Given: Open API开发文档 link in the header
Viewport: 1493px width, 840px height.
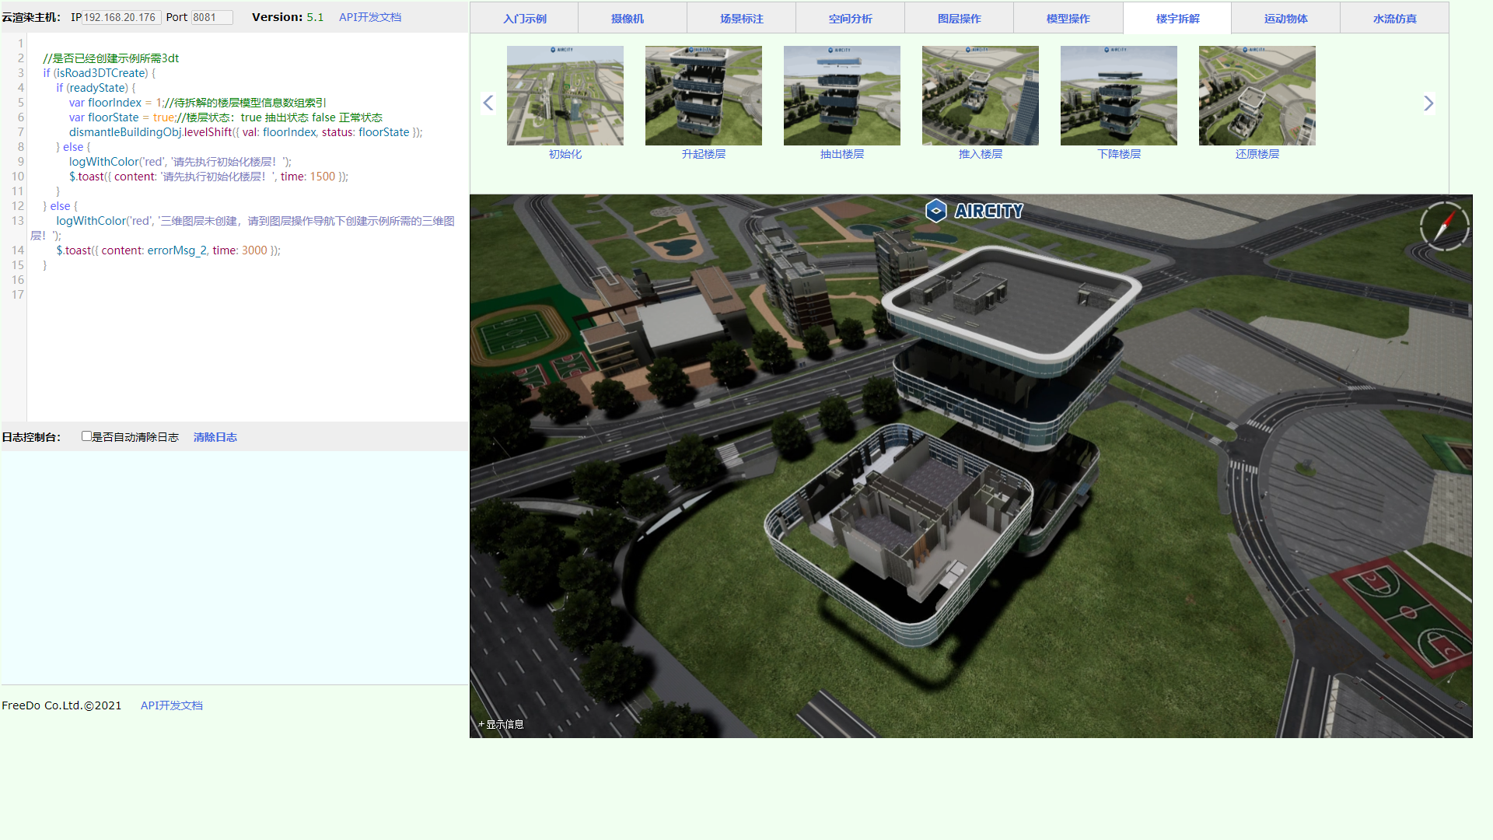Looking at the screenshot, I should [x=370, y=17].
